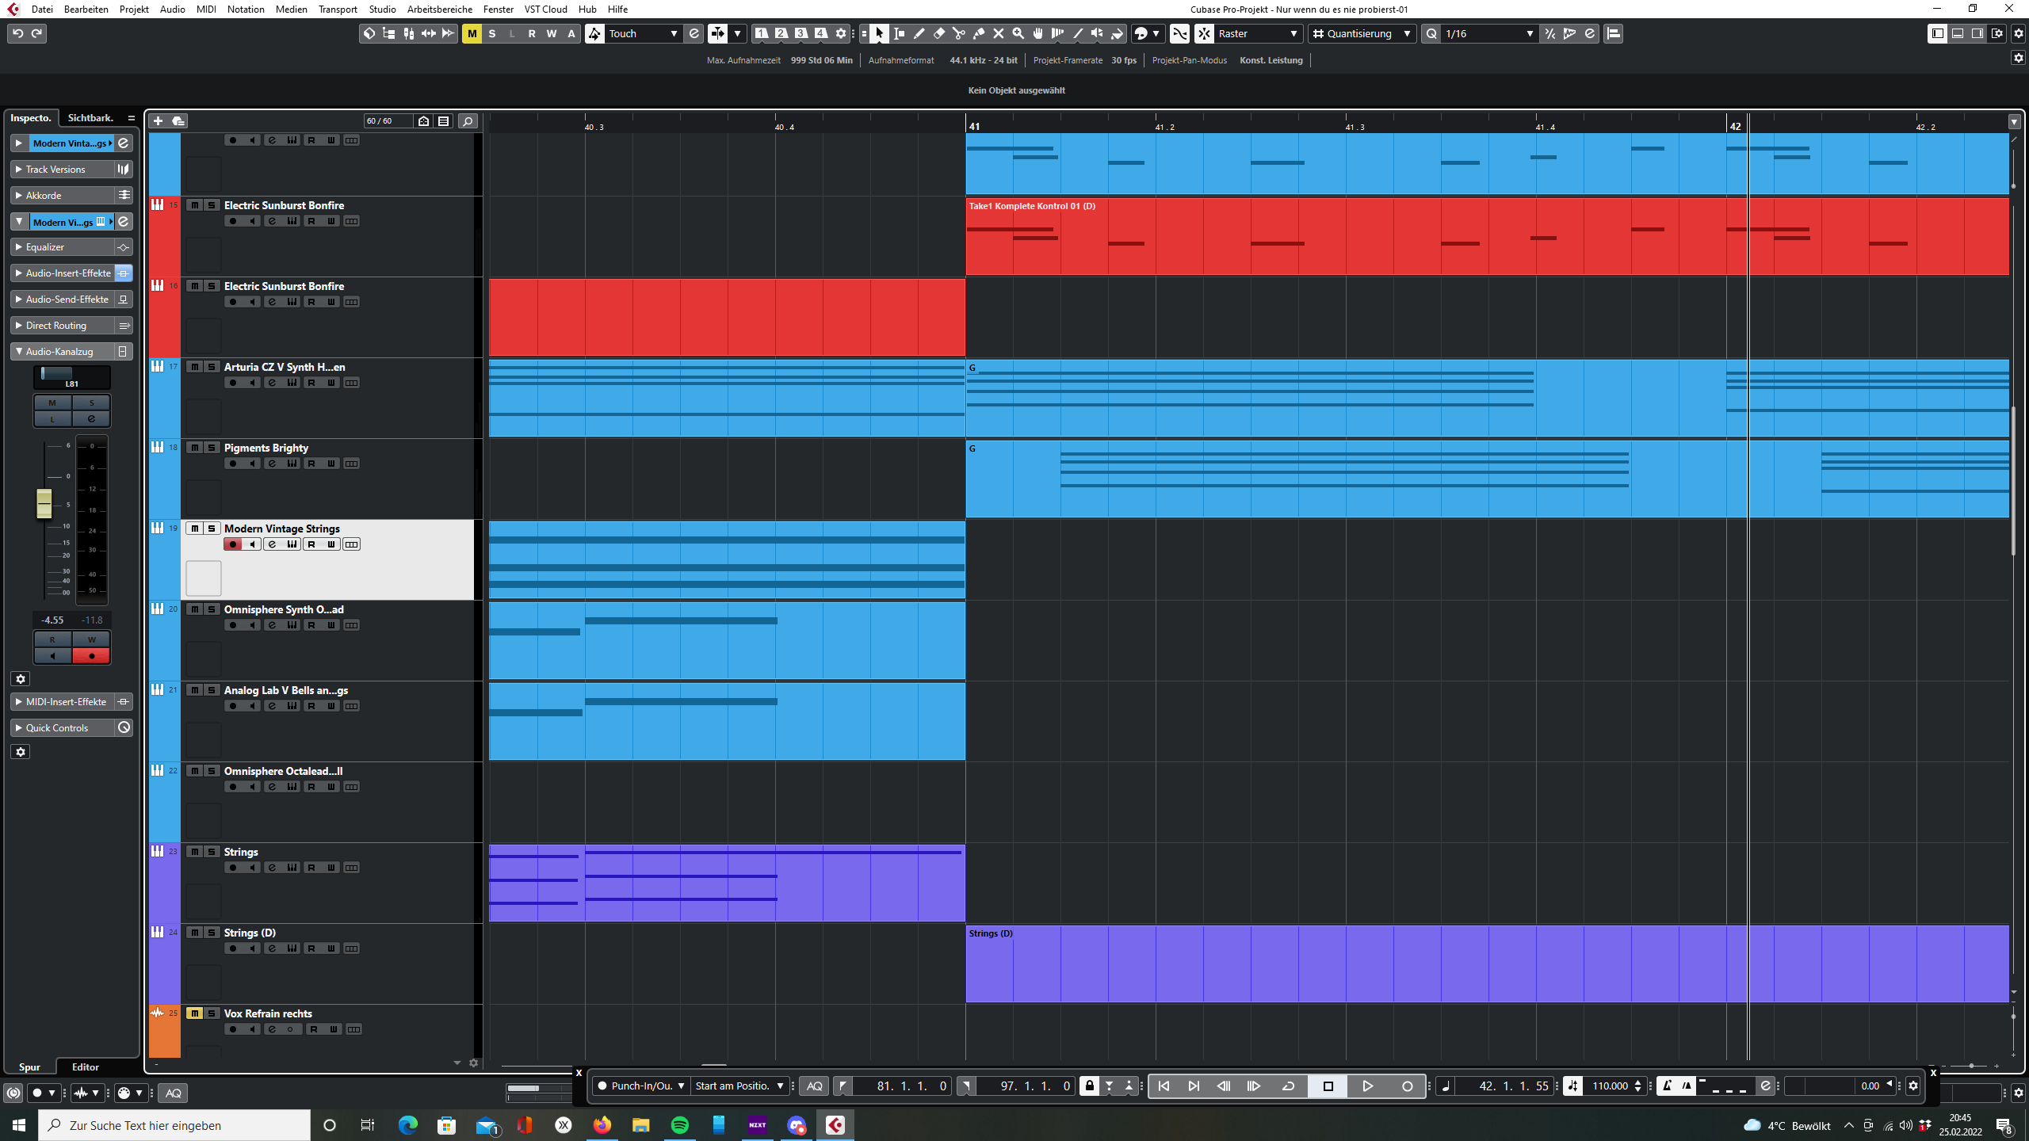Open the VST Cloud menu

click(545, 10)
